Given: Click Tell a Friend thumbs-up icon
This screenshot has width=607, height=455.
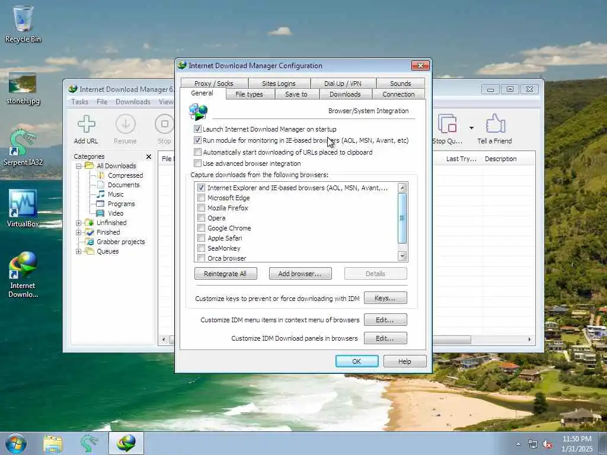Looking at the screenshot, I should 495,130.
